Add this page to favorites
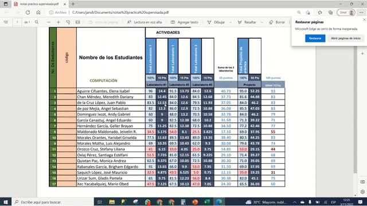This screenshot has width=367, height=206. 308,13
